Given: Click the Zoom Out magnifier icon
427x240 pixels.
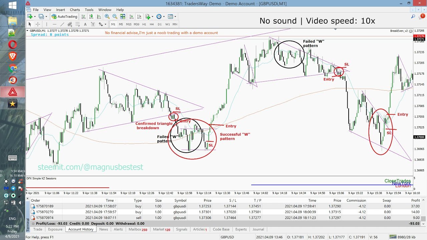Looking at the screenshot, I should tap(115, 16).
